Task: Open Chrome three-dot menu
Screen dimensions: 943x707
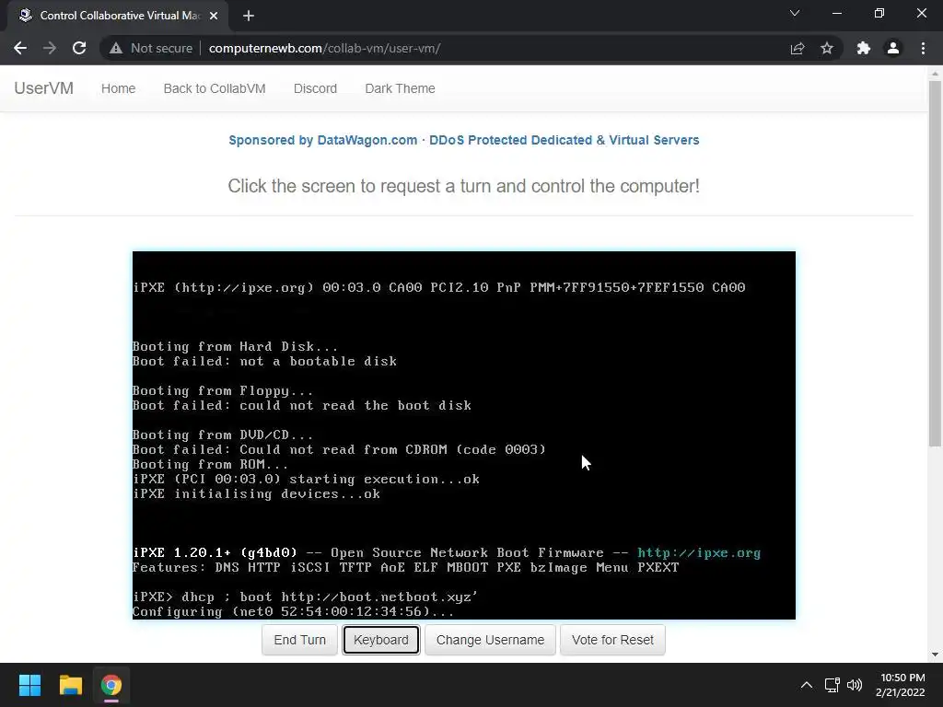Action: (x=923, y=48)
